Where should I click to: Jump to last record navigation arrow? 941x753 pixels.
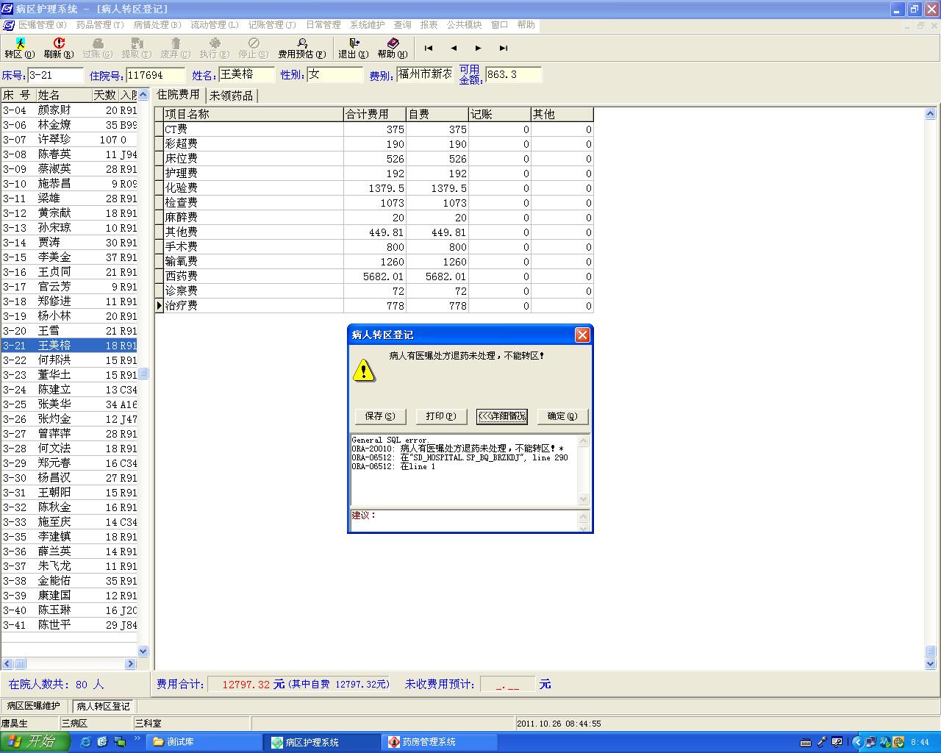(x=504, y=49)
